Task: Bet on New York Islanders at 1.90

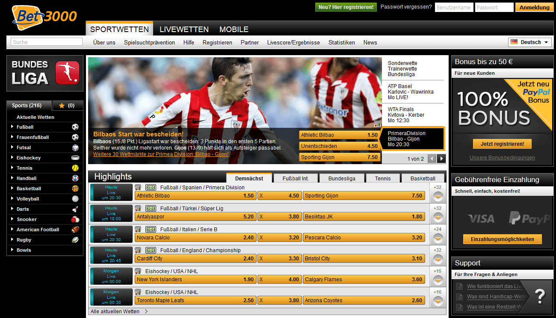Action: click(195, 280)
